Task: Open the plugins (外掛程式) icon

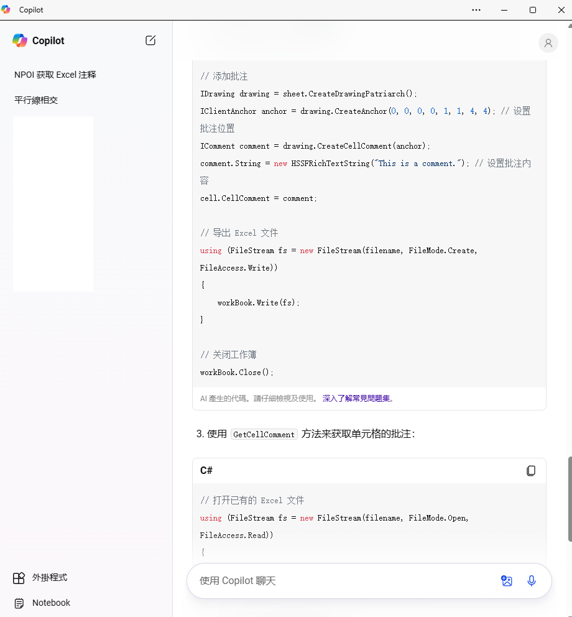Action: point(19,578)
